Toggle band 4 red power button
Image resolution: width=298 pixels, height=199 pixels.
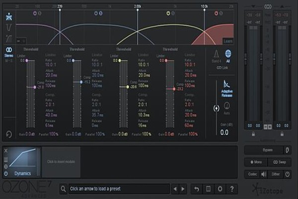216,13
